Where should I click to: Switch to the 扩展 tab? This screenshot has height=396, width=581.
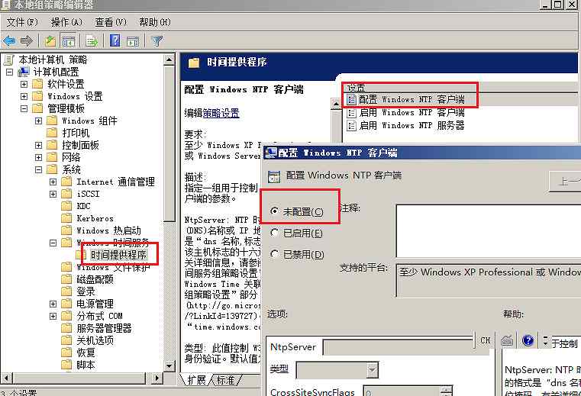(196, 380)
